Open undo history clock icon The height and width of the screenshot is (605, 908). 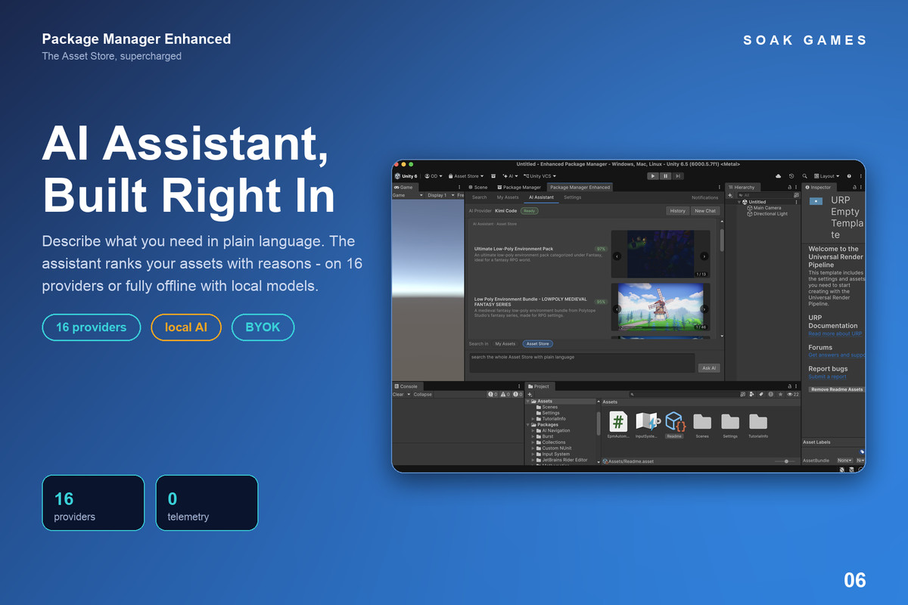pyautogui.click(x=791, y=176)
